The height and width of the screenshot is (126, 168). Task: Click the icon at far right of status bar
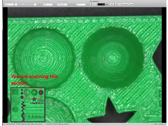[165, 124]
